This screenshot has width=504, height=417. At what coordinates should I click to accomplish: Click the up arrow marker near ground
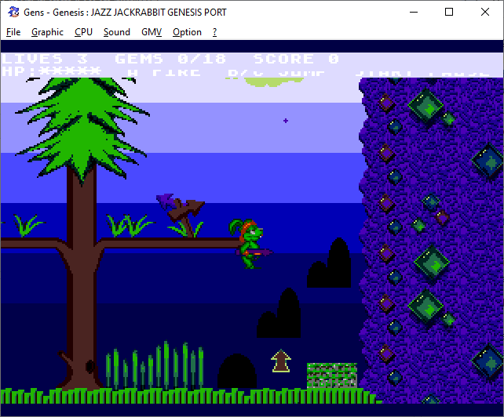coord(281,361)
